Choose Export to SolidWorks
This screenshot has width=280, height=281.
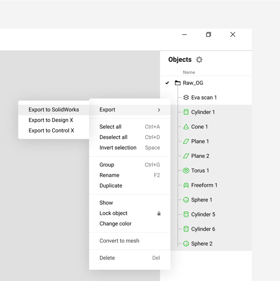(53, 110)
